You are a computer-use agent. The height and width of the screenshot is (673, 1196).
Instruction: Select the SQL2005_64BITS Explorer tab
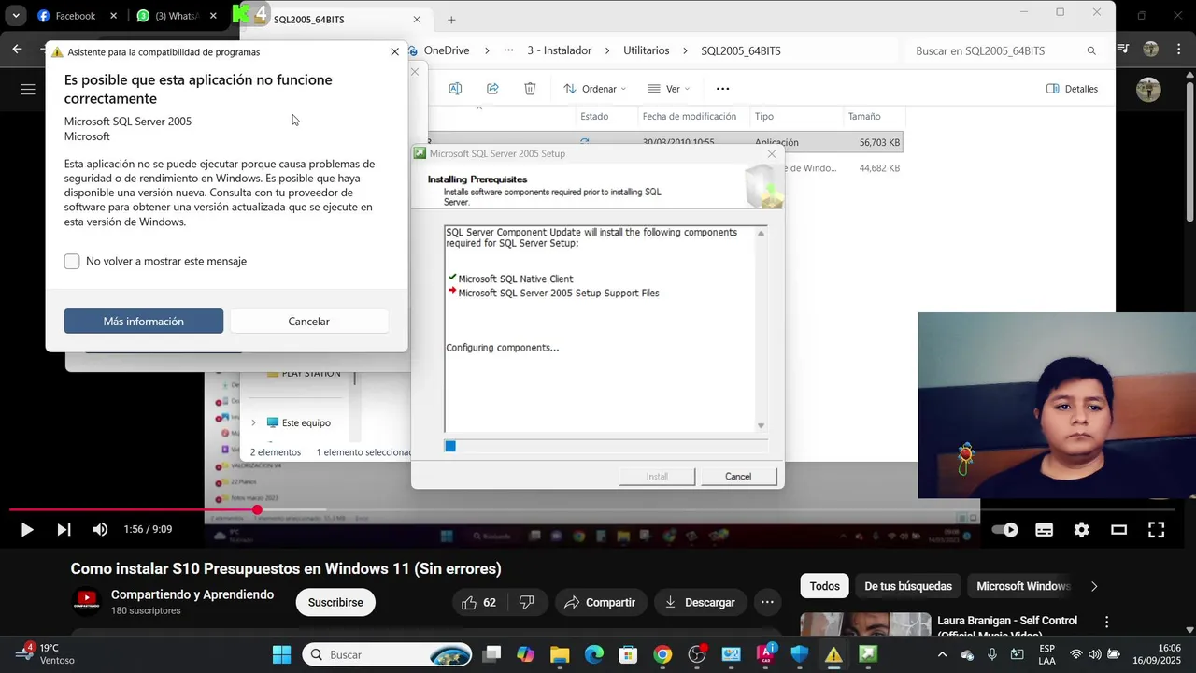[336, 20]
